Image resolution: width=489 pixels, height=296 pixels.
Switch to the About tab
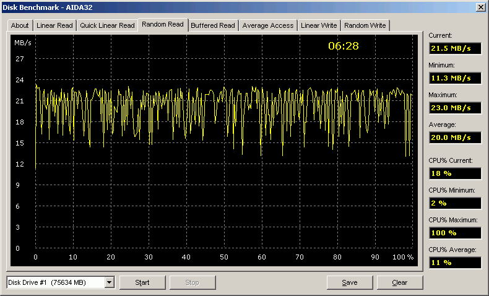[x=20, y=25]
